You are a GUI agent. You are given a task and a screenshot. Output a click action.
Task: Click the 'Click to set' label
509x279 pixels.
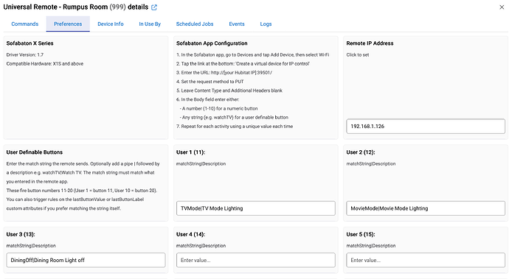(357, 54)
